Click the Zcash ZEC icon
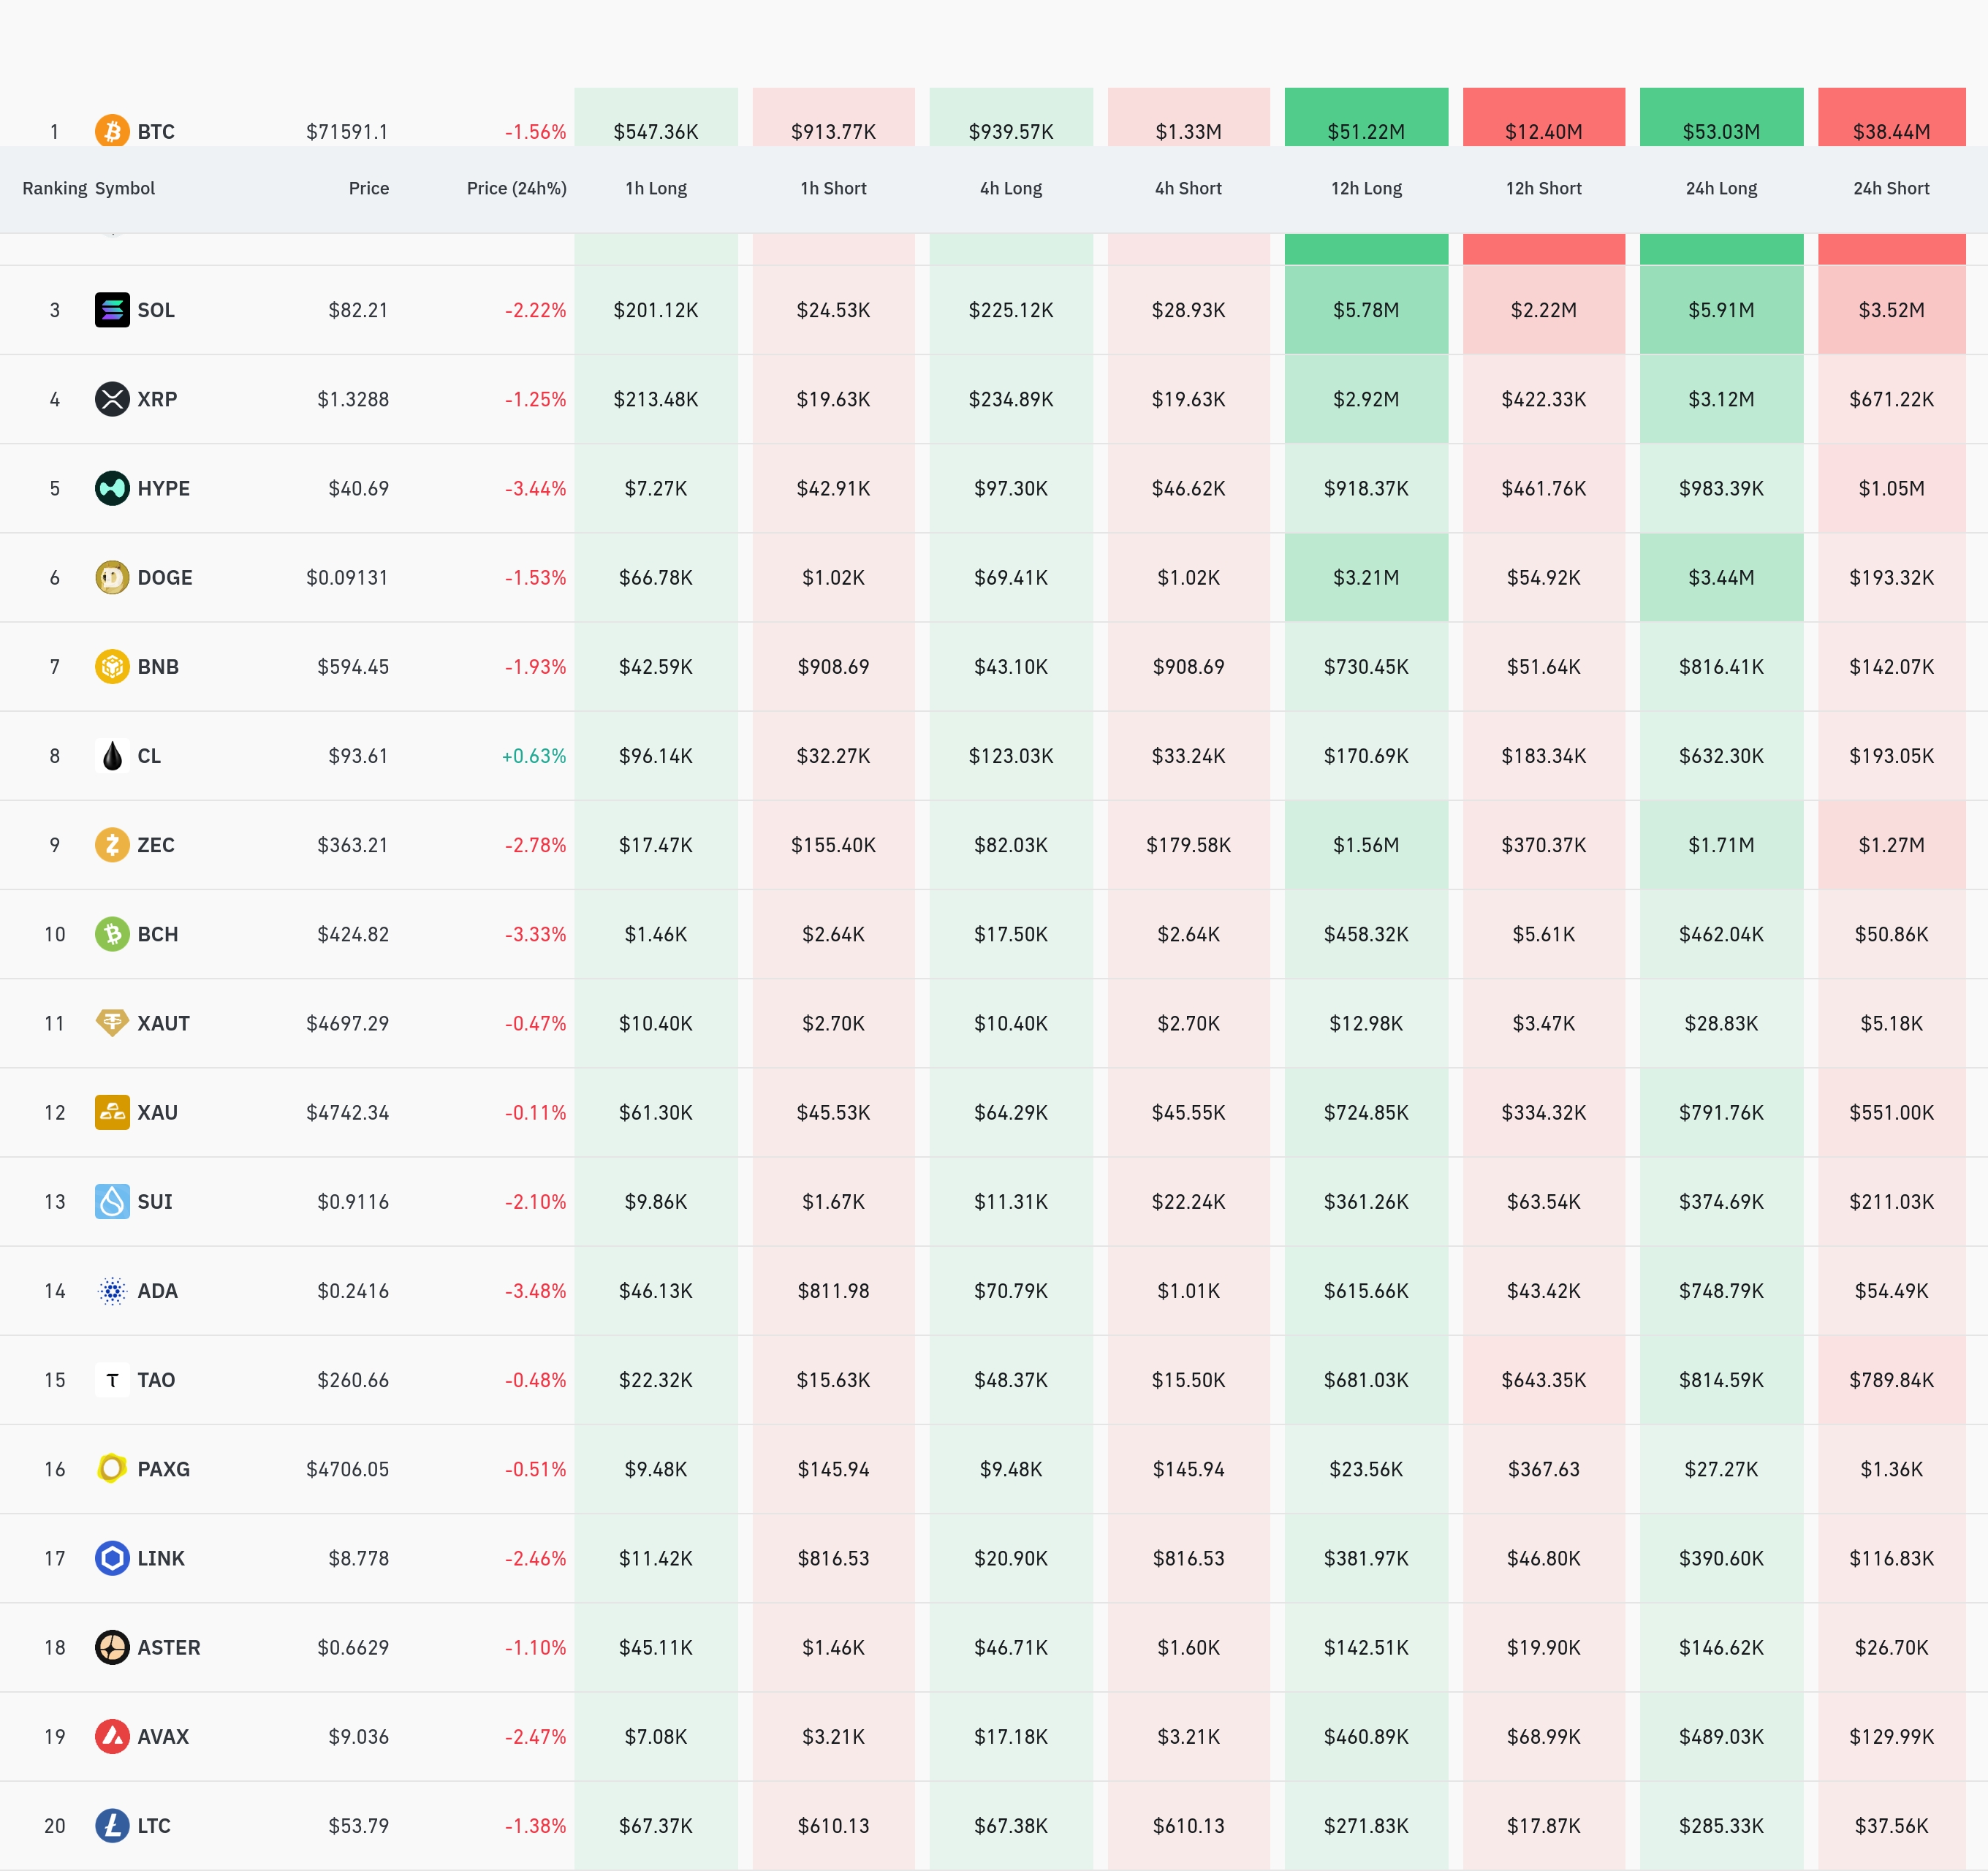1988x1871 pixels. click(x=112, y=845)
